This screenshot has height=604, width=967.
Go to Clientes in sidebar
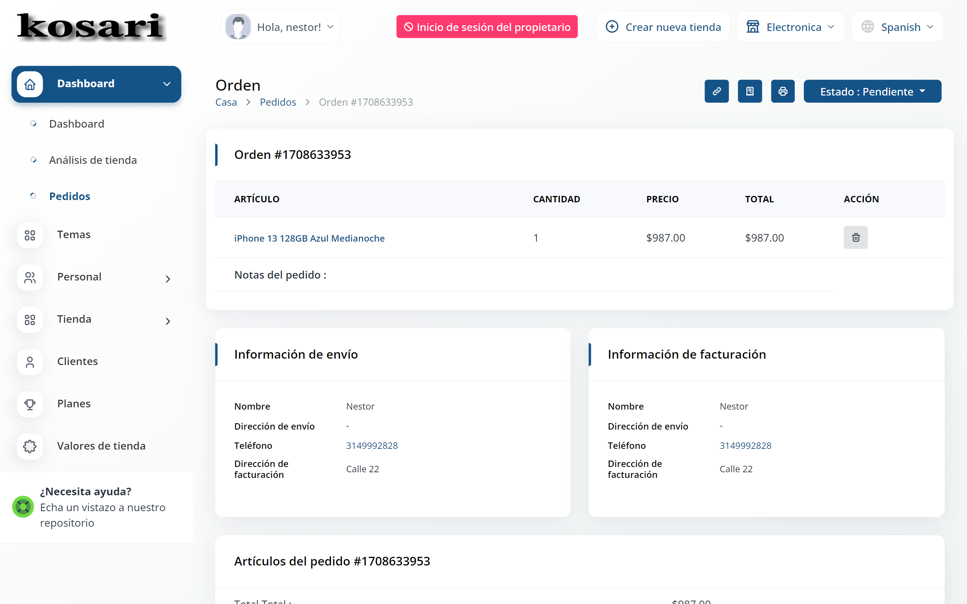(x=77, y=362)
